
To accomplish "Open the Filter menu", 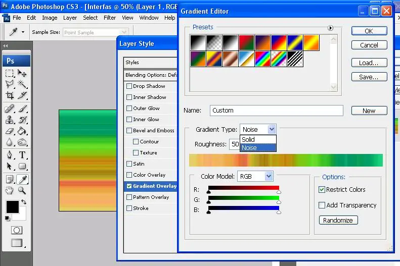I will pos(110,18).
